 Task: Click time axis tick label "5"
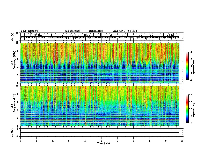pos(101,141)
